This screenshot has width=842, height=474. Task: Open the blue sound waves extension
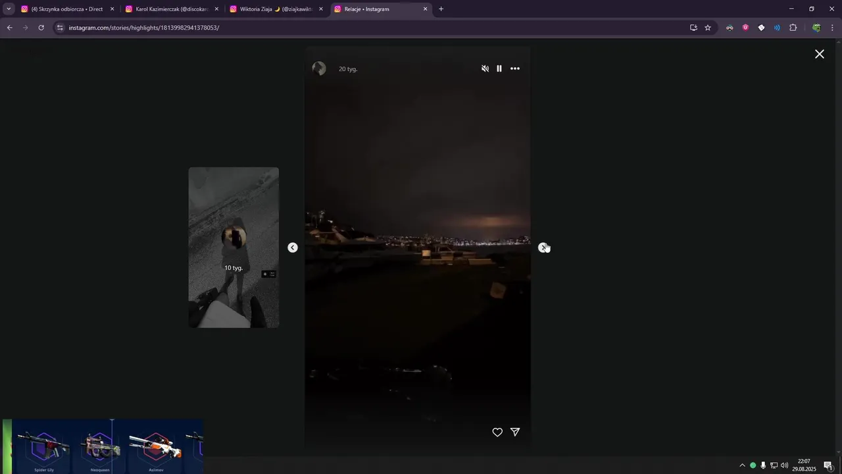[x=777, y=28]
